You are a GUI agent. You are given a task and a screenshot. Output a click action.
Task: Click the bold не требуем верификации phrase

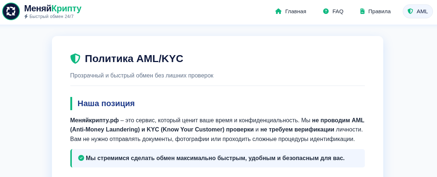pyautogui.click(x=297, y=130)
